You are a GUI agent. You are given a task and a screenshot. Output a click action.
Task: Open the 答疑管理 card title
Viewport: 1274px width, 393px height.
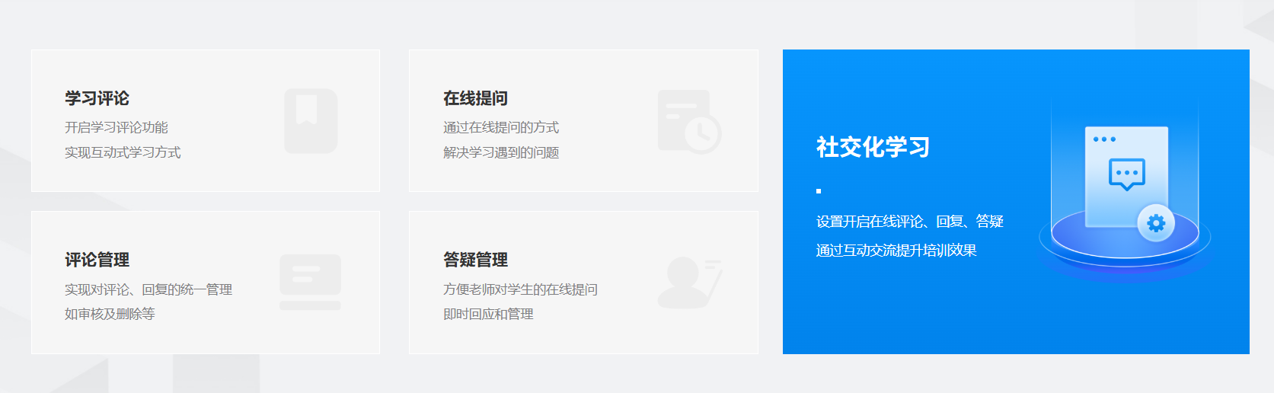475,260
